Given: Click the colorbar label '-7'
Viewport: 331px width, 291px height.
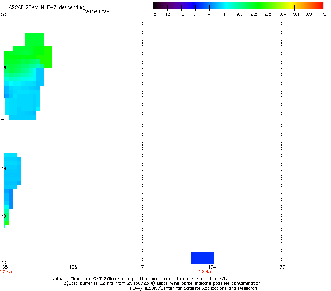Looking at the screenshot, I should pos(193,14).
